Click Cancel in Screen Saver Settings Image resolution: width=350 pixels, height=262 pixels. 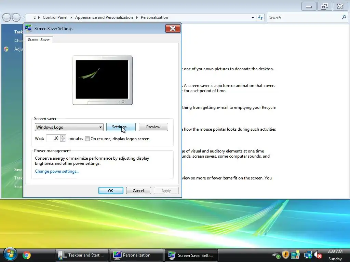[138, 191]
